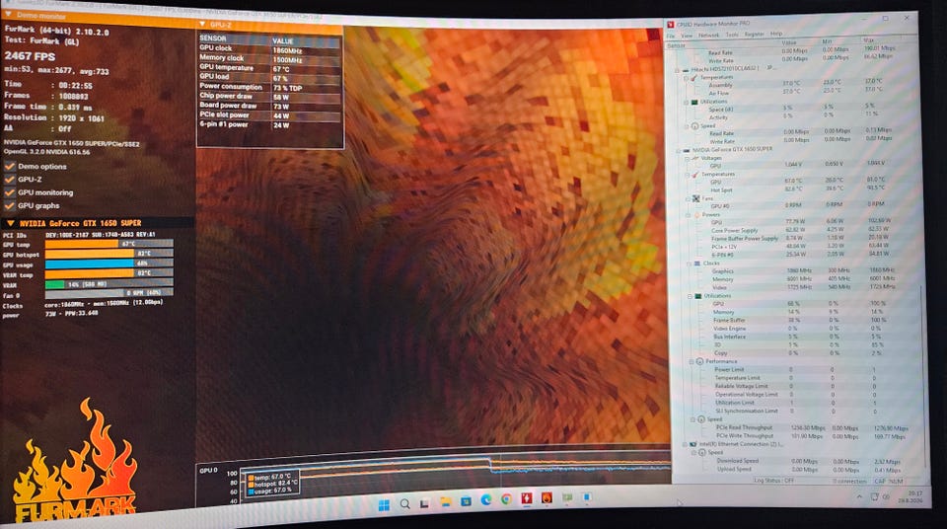Open the Windows Start menu
This screenshot has width=947, height=529.
pyautogui.click(x=384, y=504)
